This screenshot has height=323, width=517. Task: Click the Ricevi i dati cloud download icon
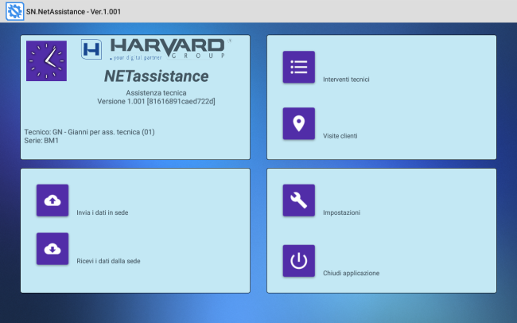52,249
